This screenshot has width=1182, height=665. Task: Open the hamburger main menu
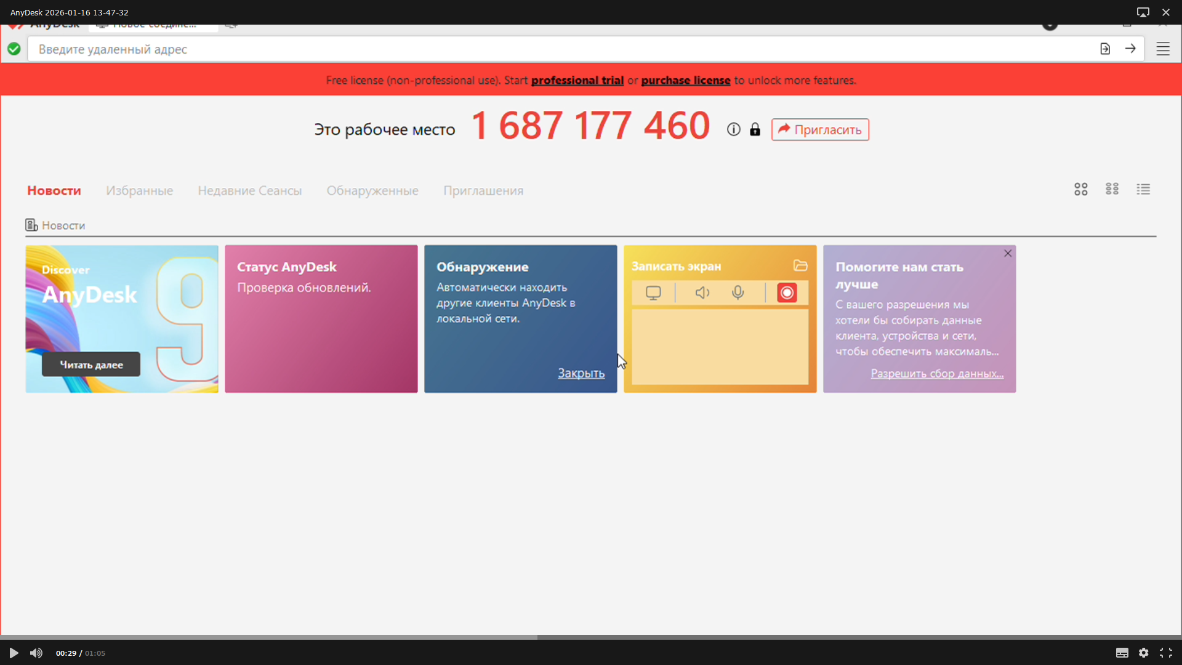click(x=1163, y=49)
